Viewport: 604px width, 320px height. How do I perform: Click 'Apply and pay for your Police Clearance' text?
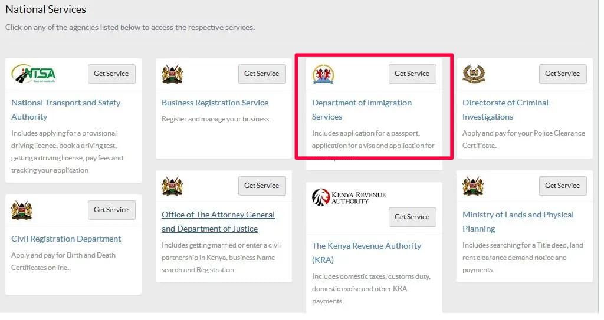pos(524,139)
